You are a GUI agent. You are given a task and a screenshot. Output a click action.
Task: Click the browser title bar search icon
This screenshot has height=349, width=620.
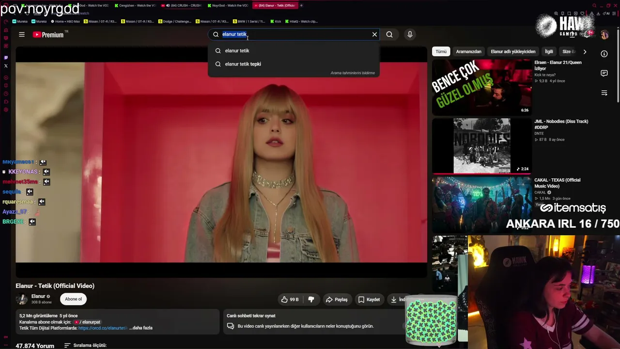click(x=594, y=5)
